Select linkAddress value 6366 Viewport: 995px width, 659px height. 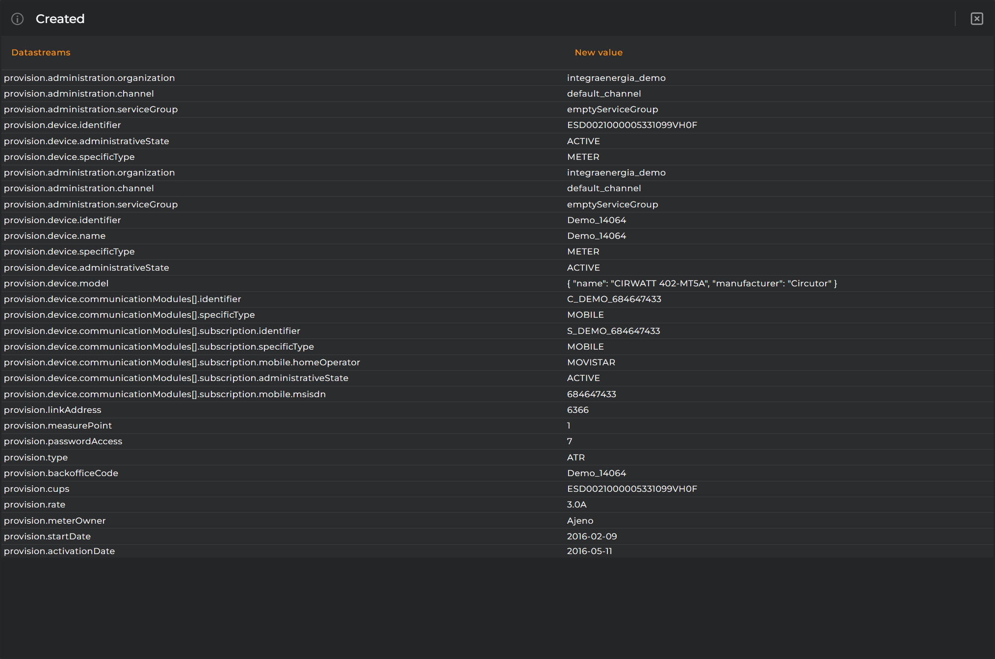[578, 410]
